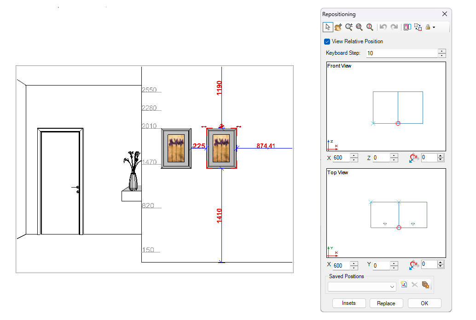This screenshot has width=476, height=320.
Task: Toggle View Relative Position checkbox
Action: pos(327,41)
